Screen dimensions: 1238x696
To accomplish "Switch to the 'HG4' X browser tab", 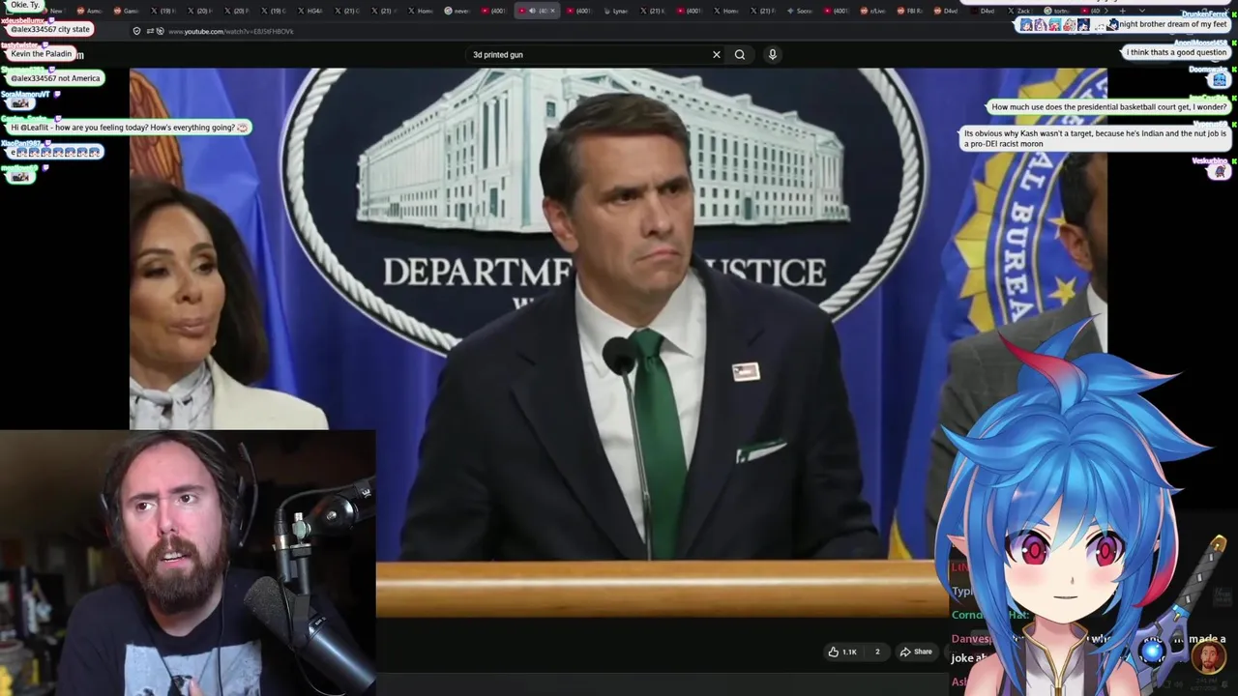I will coord(309,11).
